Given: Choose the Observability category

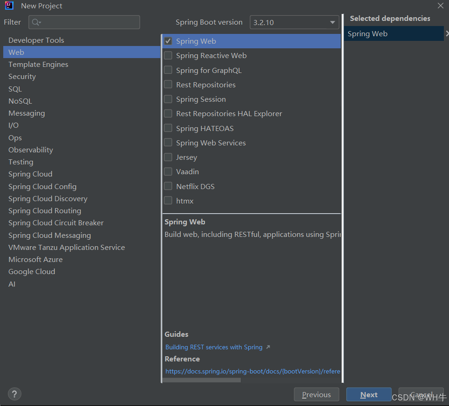Looking at the screenshot, I should [82, 150].
